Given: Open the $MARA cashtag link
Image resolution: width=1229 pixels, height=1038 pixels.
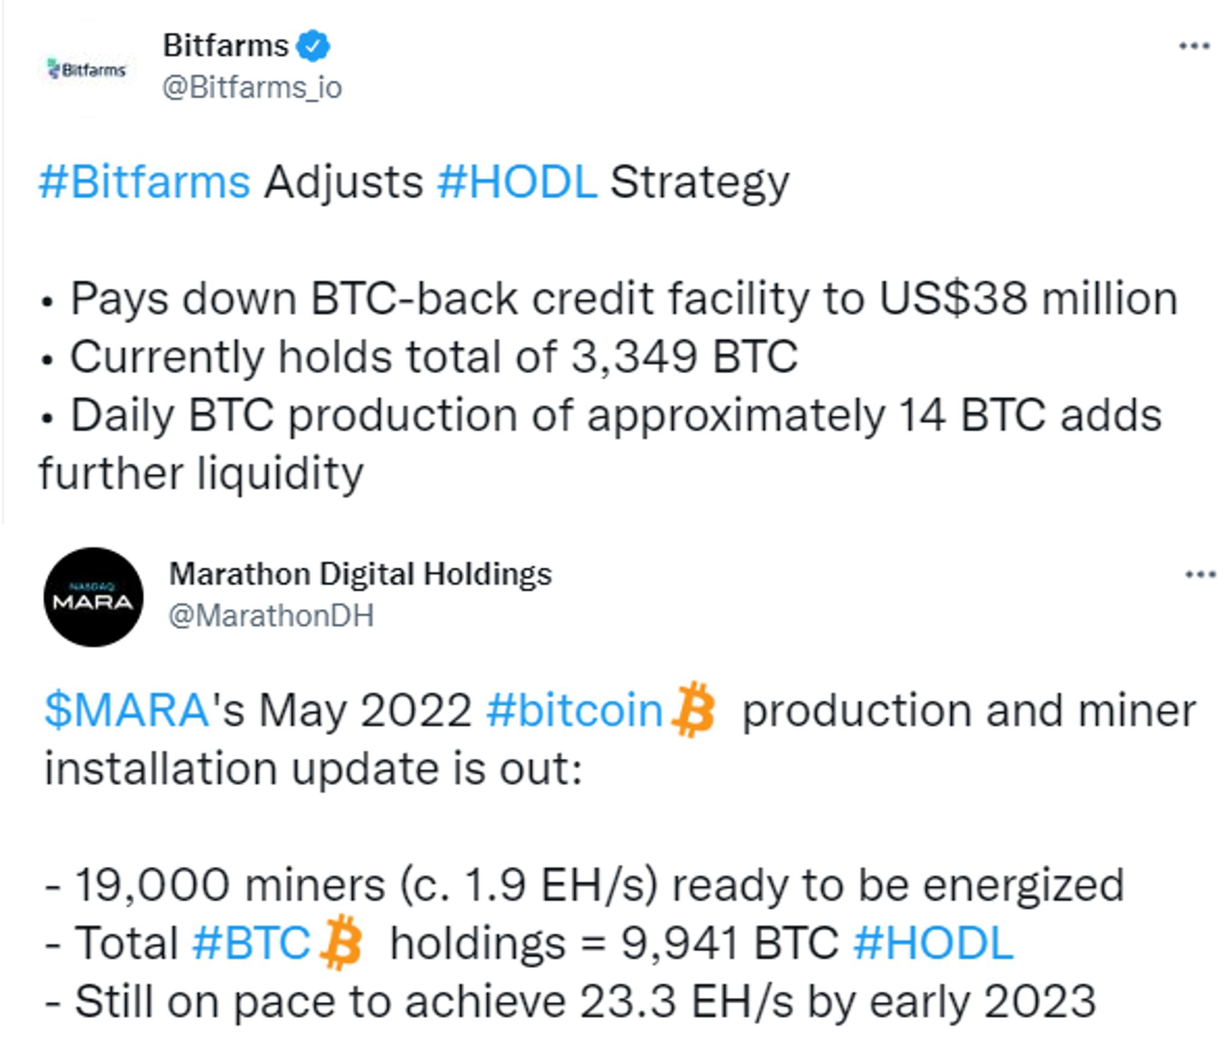Looking at the screenshot, I should point(127,710).
